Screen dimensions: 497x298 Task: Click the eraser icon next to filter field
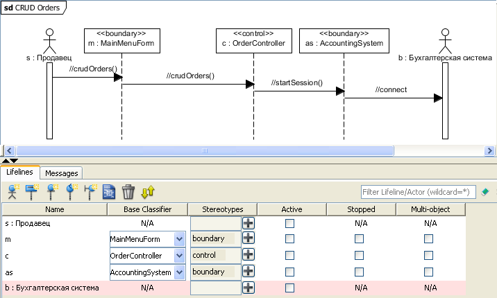485,192
